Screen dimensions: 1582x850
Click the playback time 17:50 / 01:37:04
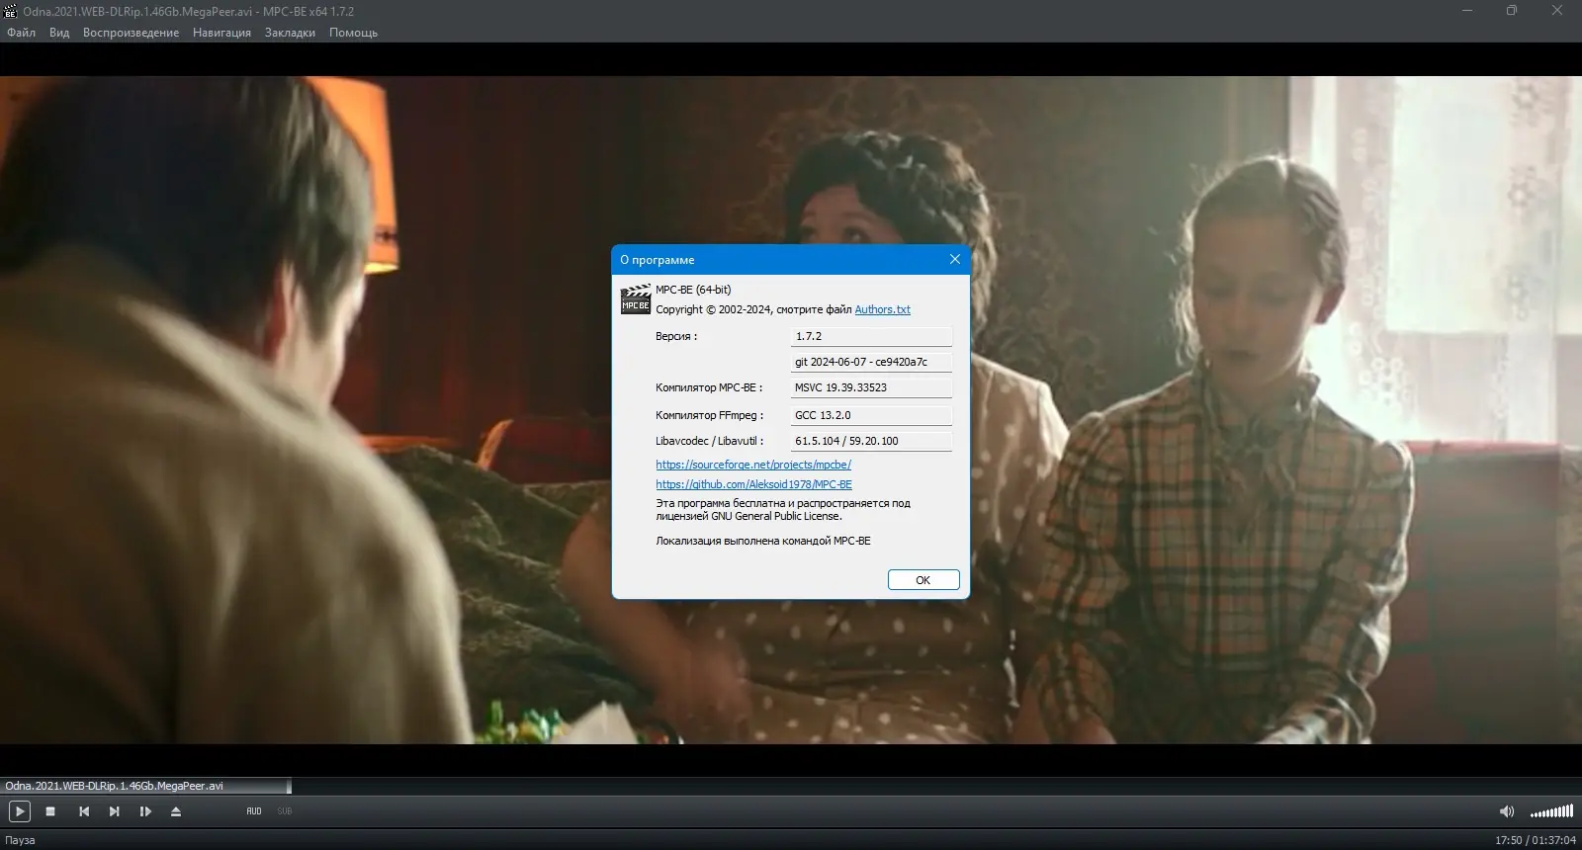click(1536, 840)
